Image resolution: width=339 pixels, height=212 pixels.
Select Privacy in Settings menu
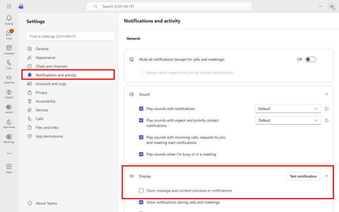tap(41, 93)
